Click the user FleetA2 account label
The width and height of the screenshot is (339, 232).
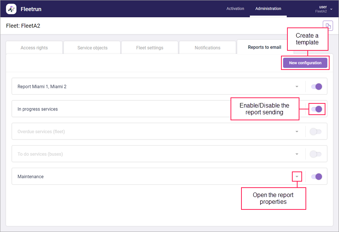[x=321, y=9]
